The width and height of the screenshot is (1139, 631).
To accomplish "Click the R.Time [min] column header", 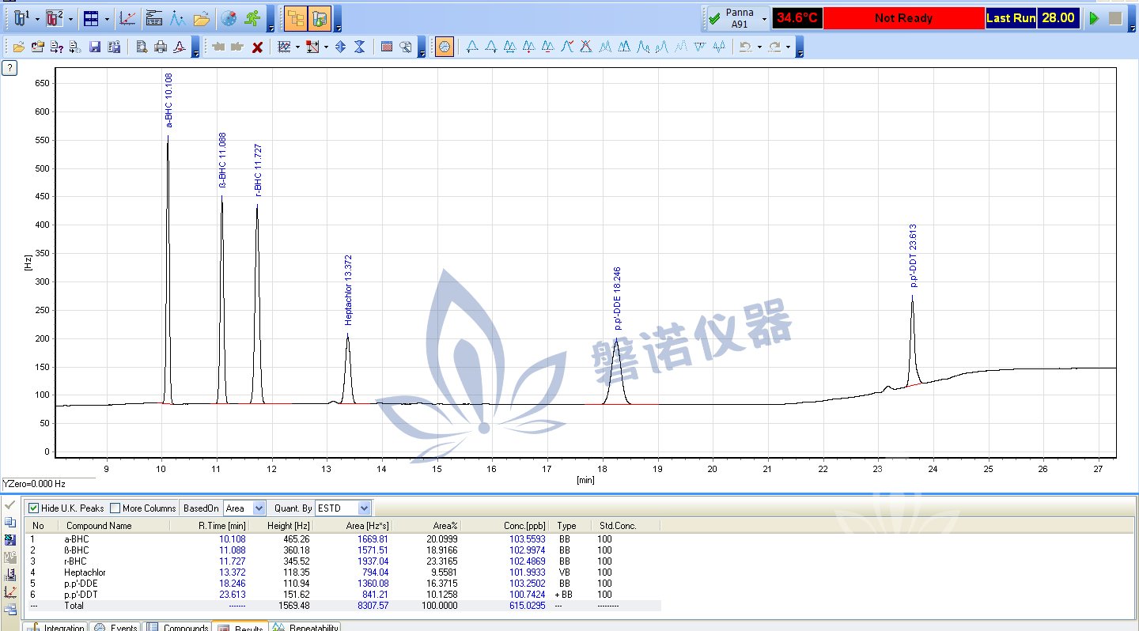I will (x=221, y=525).
